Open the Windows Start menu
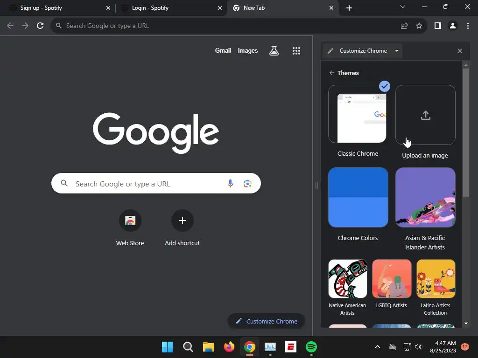 point(167,347)
